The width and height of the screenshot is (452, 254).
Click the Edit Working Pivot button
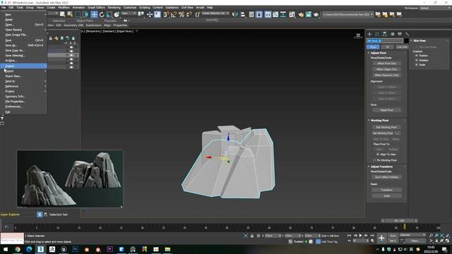pyautogui.click(x=386, y=127)
